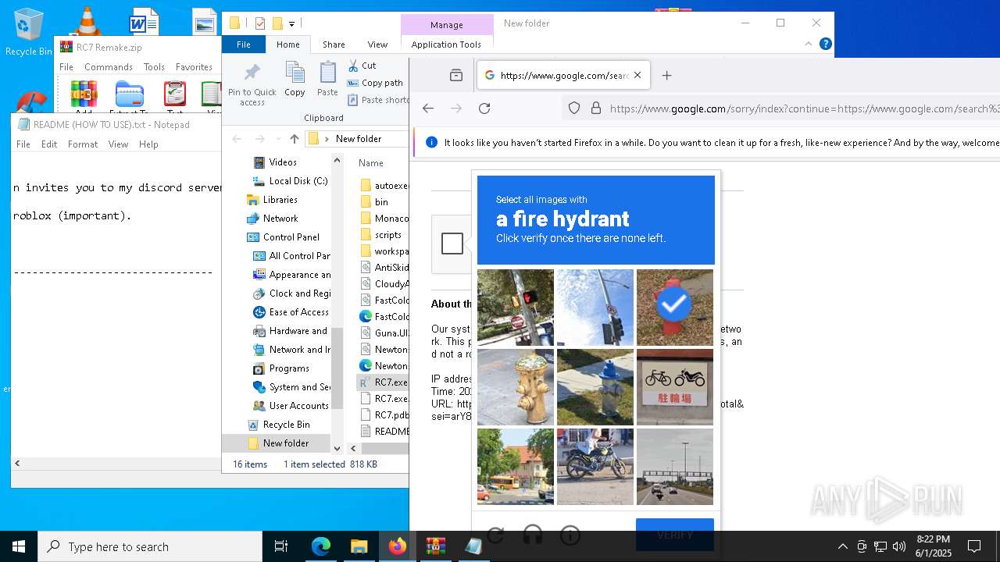This screenshot has width=1000, height=562.
Task: Click captcha reload challenge icon
Action: 495,535
